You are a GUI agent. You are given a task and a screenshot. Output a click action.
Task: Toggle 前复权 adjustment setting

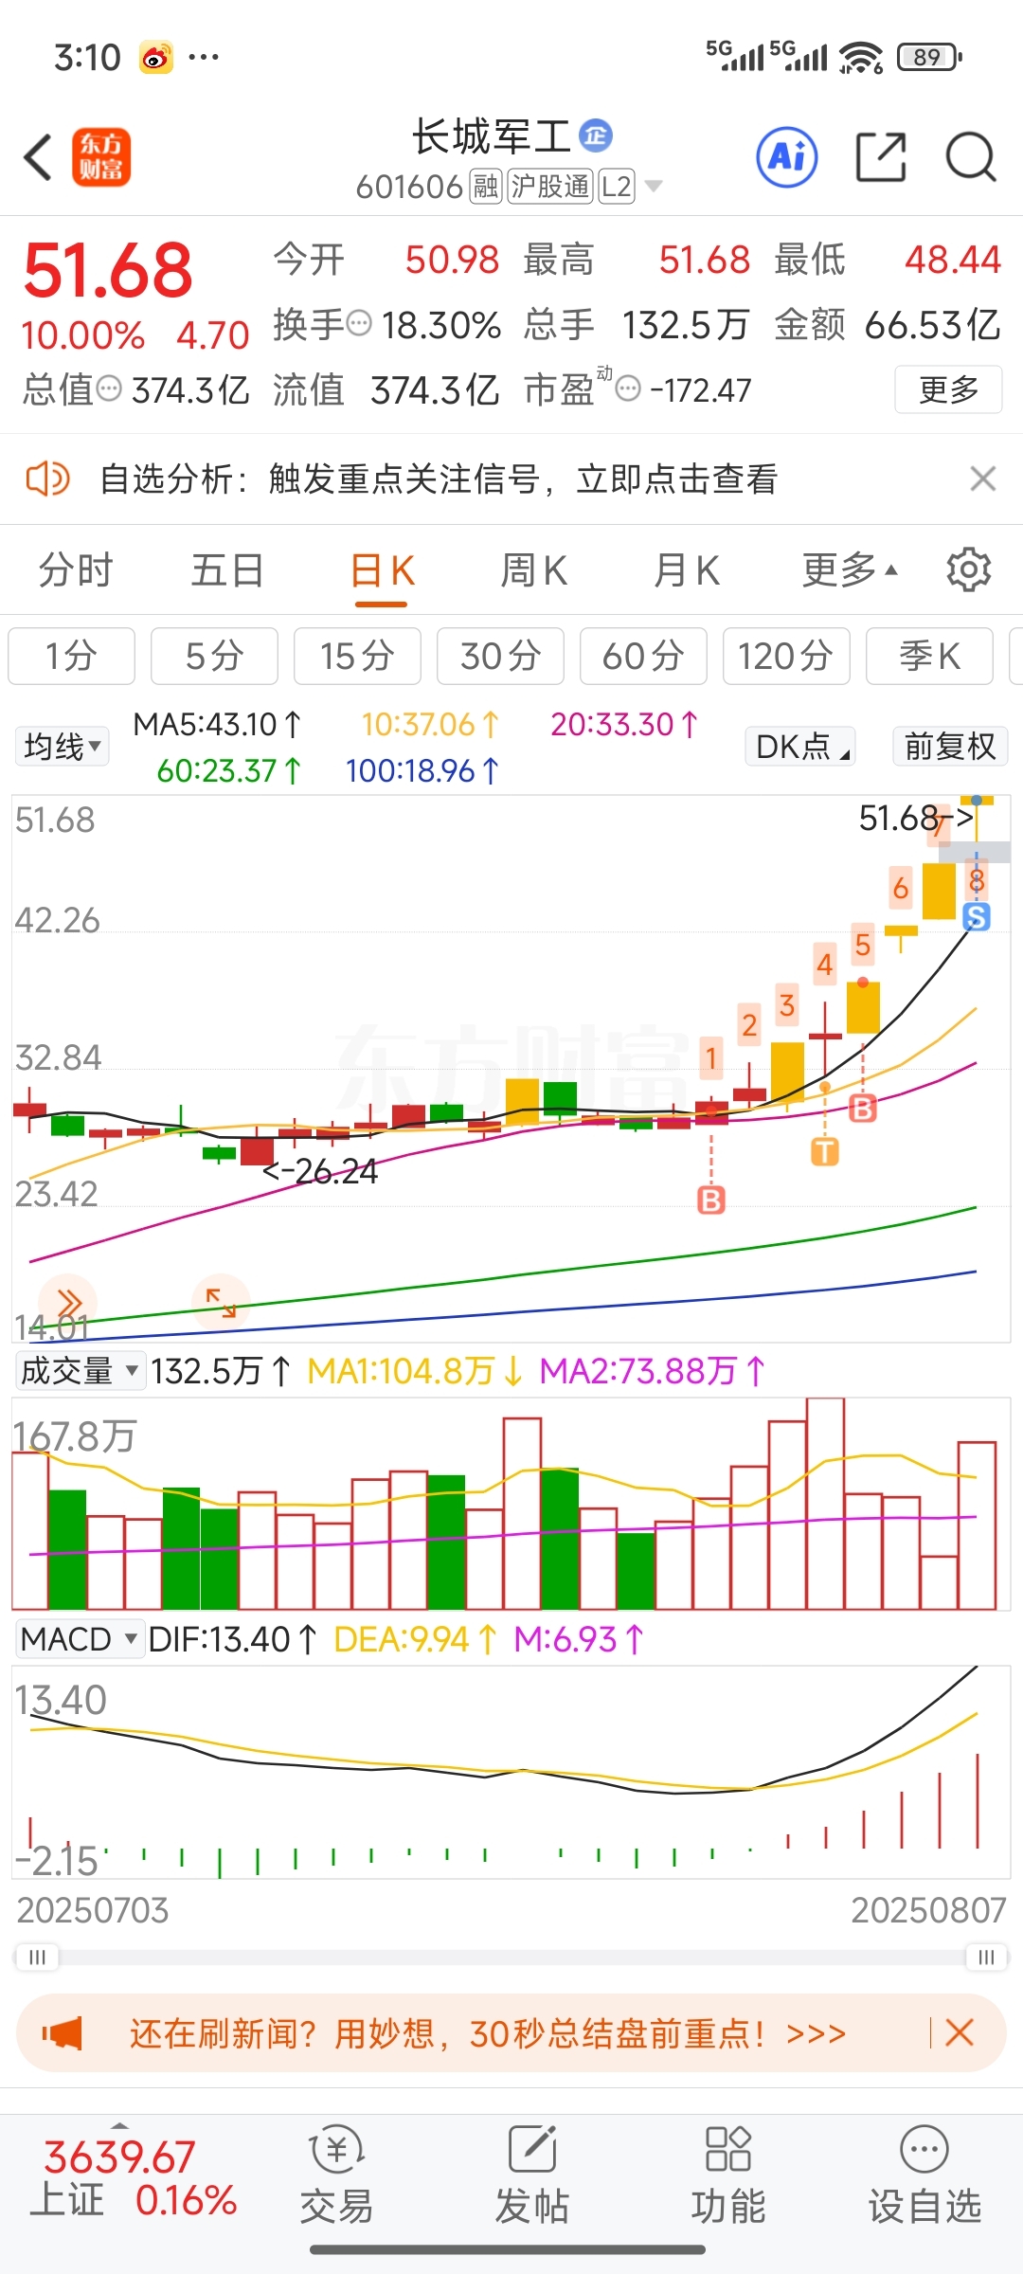[x=950, y=747]
